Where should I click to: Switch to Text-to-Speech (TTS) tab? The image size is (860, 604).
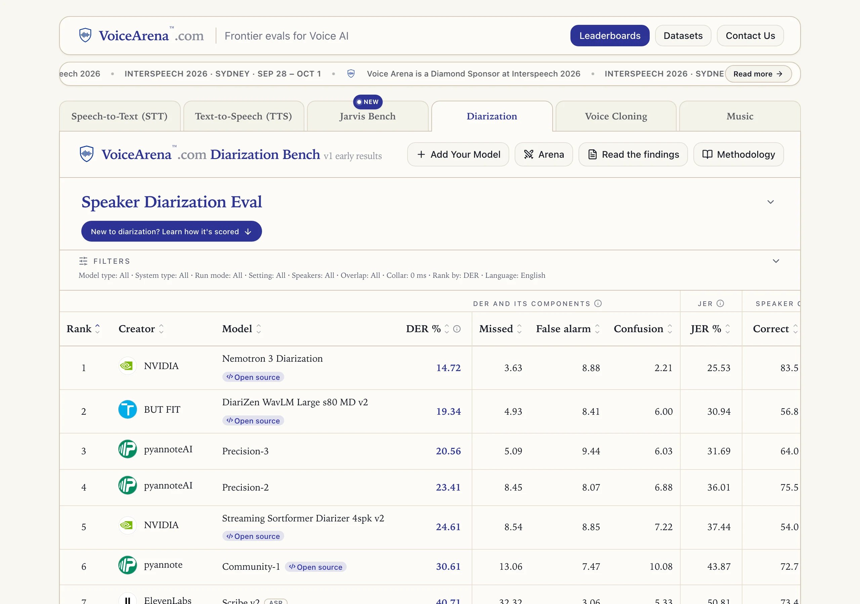244,116
